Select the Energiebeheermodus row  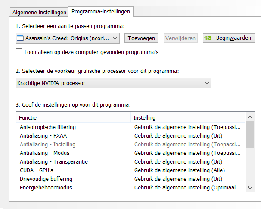[46, 188]
